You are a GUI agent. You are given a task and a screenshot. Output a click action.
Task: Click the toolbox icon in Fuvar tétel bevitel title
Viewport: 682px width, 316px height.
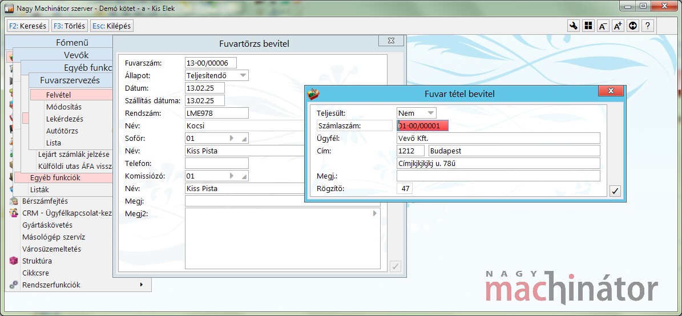click(x=313, y=94)
